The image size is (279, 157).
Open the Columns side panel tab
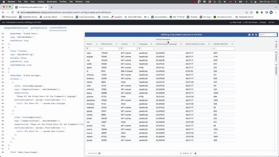276,56
